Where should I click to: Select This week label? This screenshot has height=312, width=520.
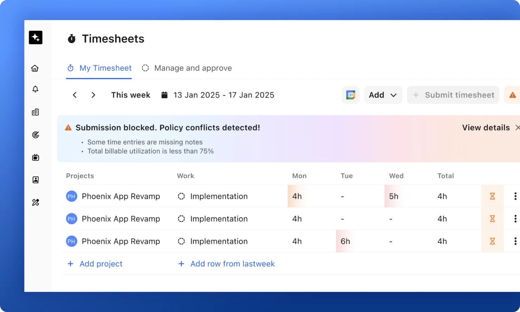coord(131,95)
